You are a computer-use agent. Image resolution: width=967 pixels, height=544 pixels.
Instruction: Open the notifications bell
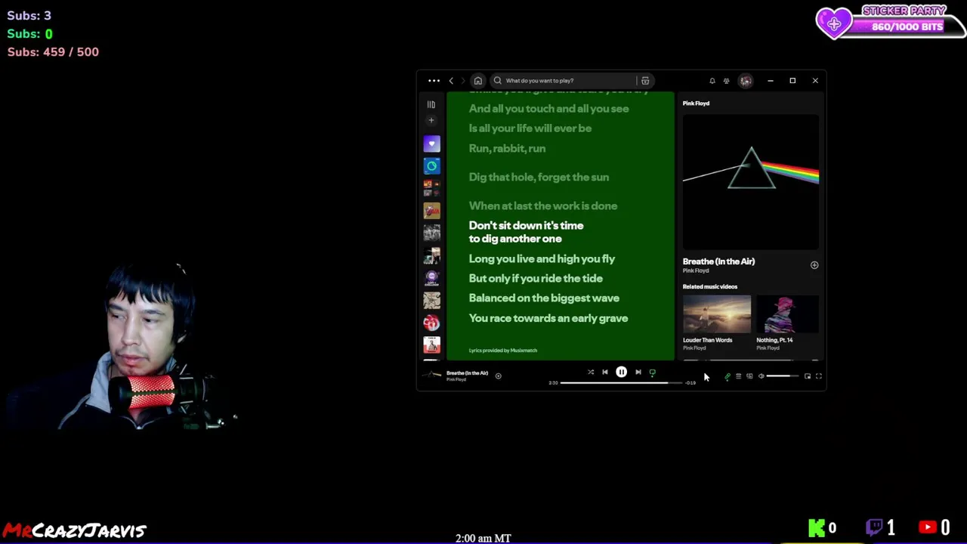point(712,81)
